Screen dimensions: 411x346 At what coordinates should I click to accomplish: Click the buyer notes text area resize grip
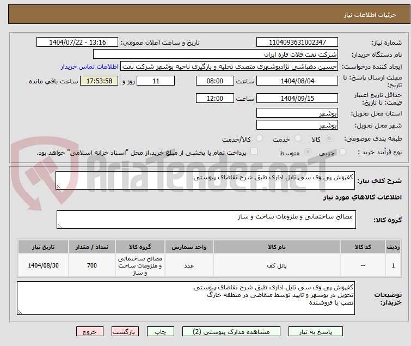point(20,312)
